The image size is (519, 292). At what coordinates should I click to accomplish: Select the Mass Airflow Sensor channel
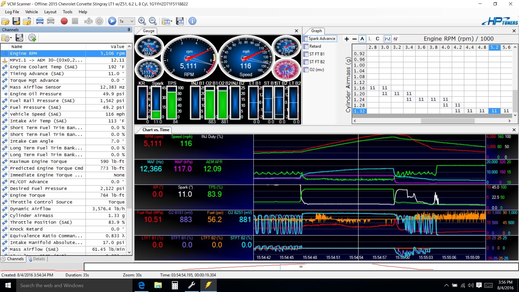click(x=64, y=87)
